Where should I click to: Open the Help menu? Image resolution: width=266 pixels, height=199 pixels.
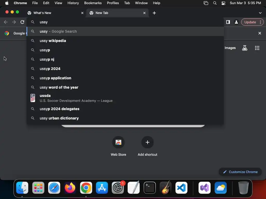[156, 3]
